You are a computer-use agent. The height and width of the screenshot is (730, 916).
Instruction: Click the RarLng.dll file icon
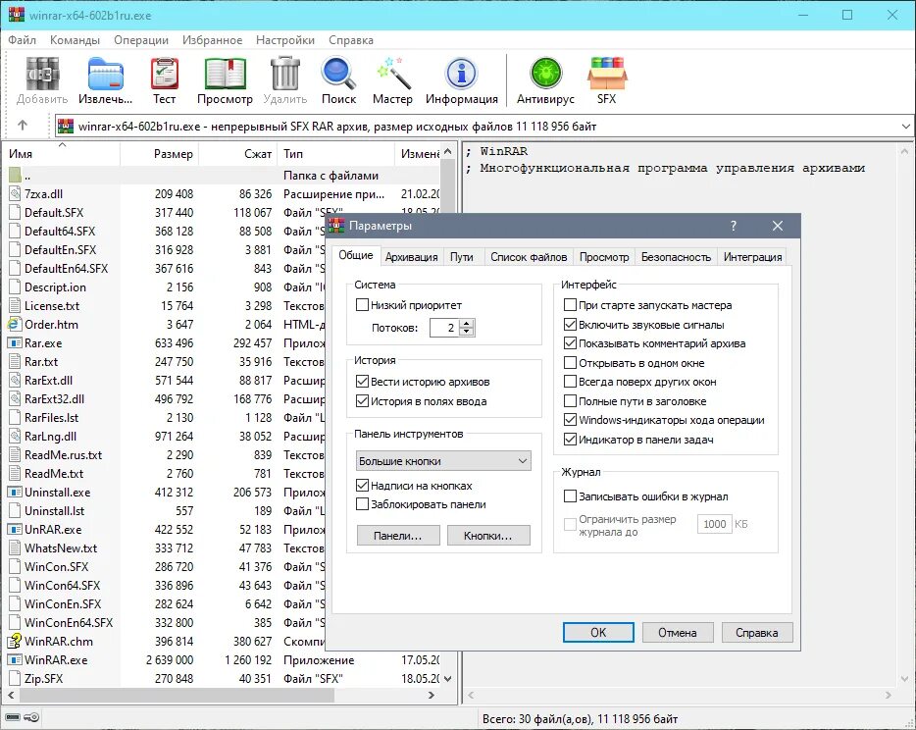point(15,436)
